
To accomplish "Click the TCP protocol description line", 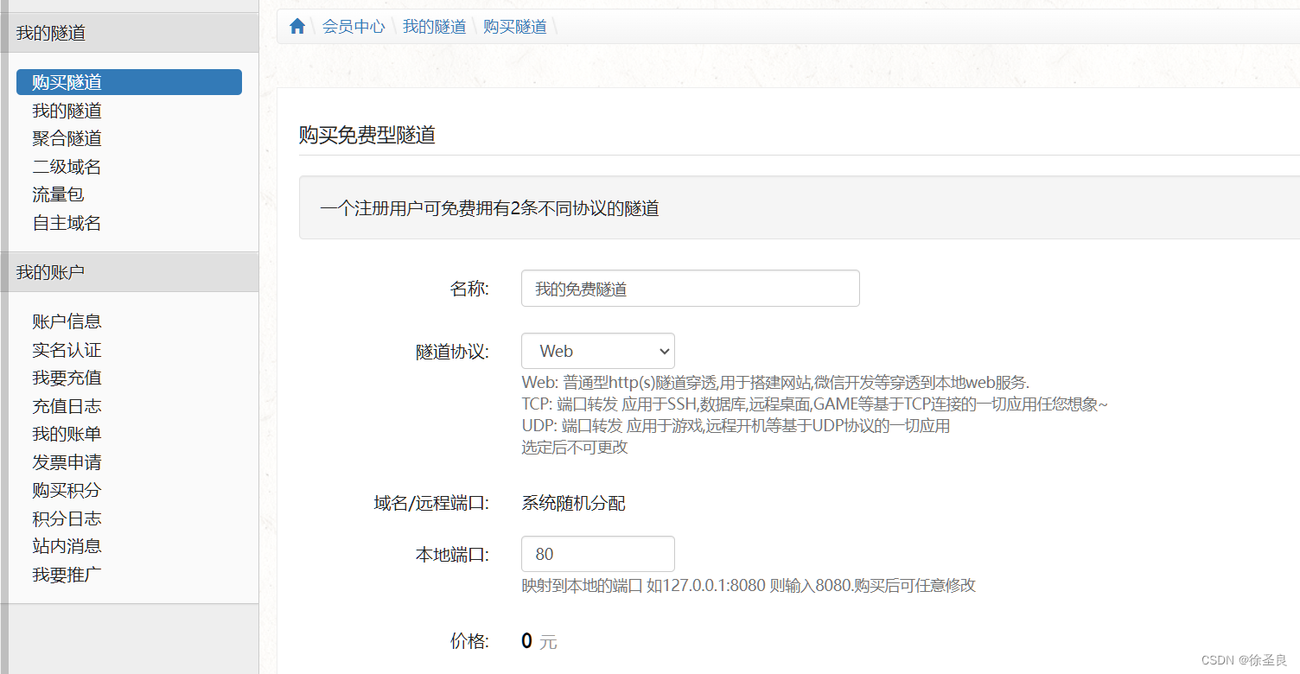I will point(815,404).
